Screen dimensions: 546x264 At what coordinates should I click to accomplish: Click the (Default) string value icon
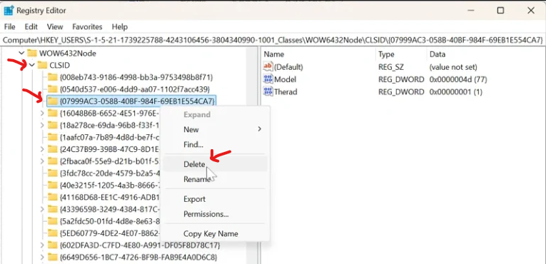pyautogui.click(x=268, y=66)
